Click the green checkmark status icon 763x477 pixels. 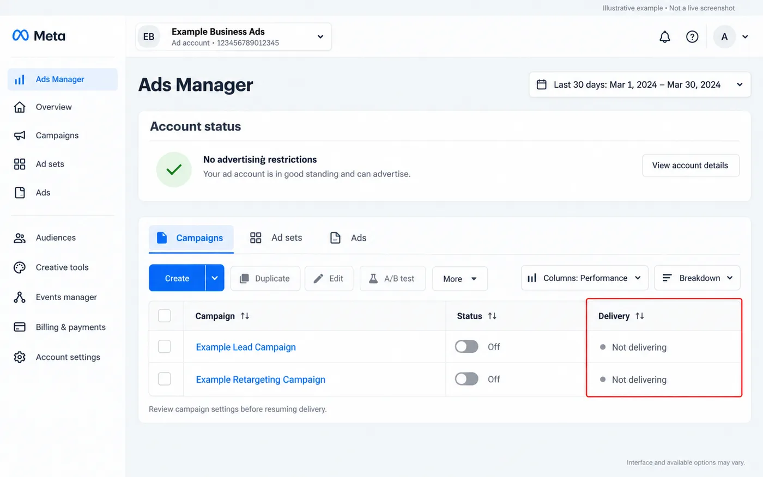tap(174, 169)
